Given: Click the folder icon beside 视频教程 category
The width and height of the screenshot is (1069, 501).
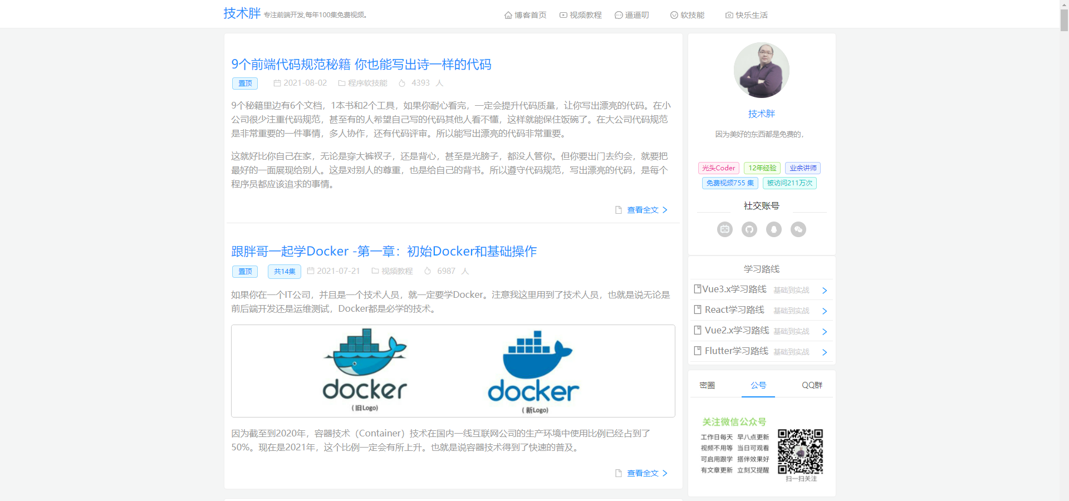Looking at the screenshot, I should (375, 271).
